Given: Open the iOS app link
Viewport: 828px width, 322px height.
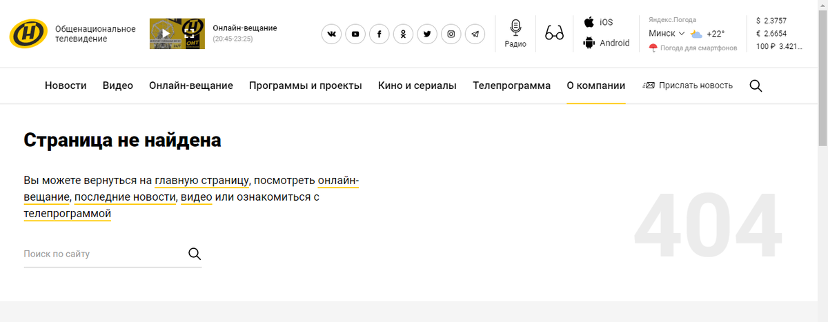Looking at the screenshot, I should [x=598, y=22].
